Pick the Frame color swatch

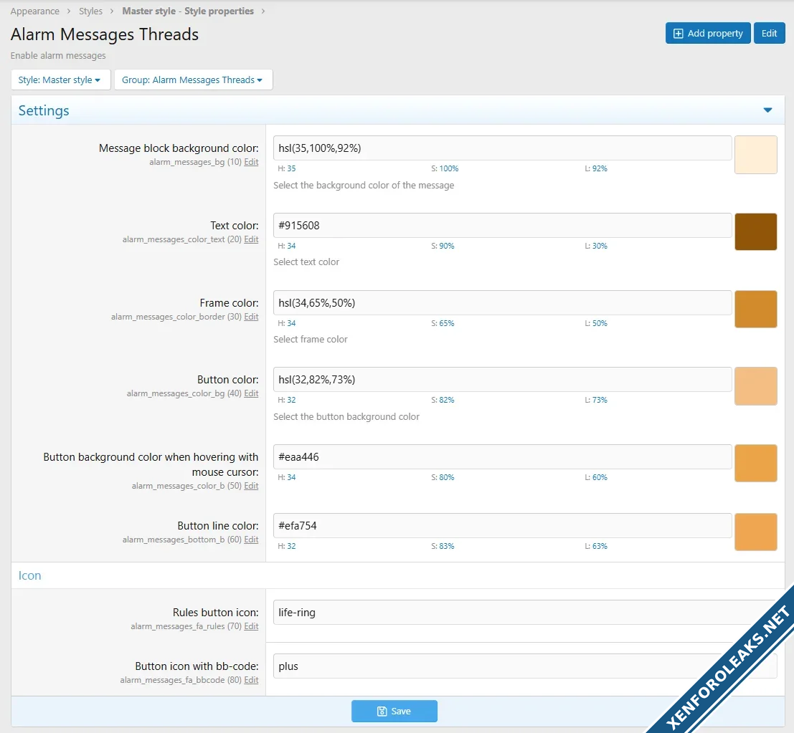pyautogui.click(x=755, y=309)
